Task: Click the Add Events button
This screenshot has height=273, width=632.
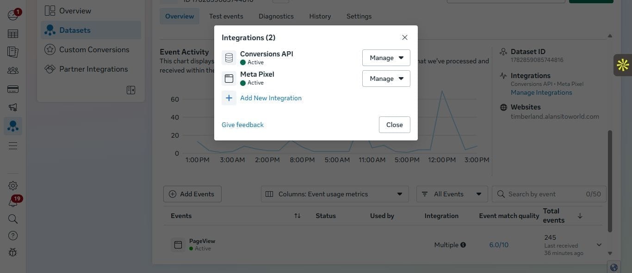Action: 192,194
